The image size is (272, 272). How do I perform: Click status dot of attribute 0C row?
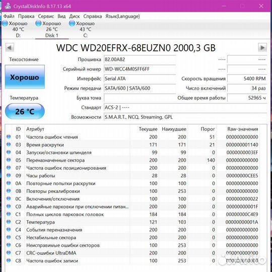pos(9,198)
